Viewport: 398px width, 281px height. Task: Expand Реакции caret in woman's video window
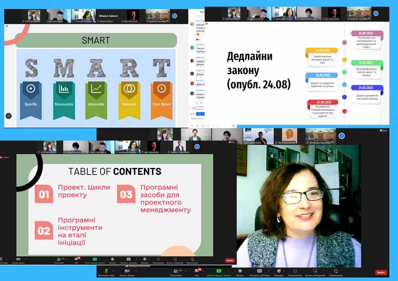pyautogui.click(x=284, y=271)
